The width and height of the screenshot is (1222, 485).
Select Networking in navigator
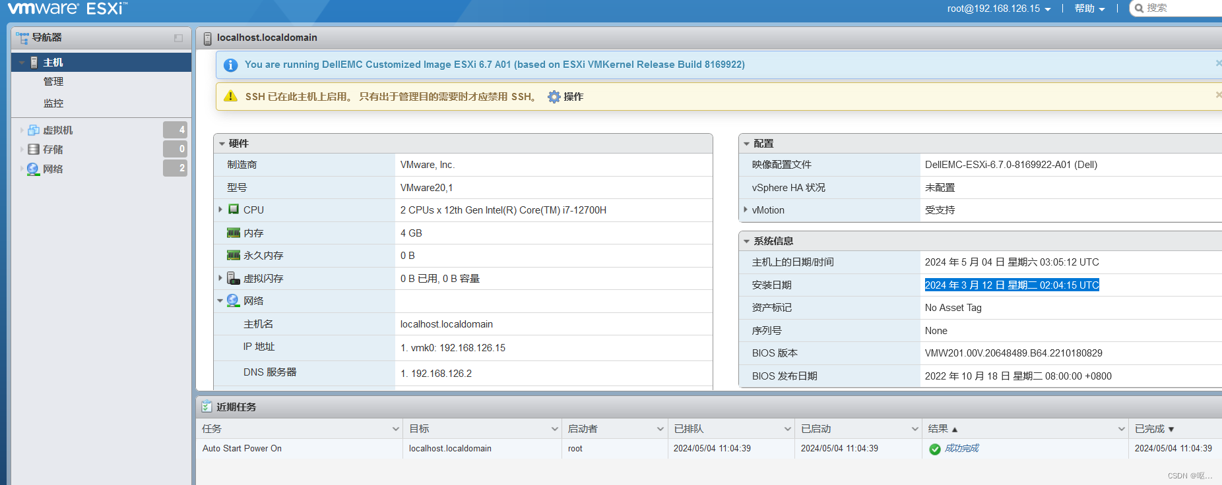coord(53,169)
